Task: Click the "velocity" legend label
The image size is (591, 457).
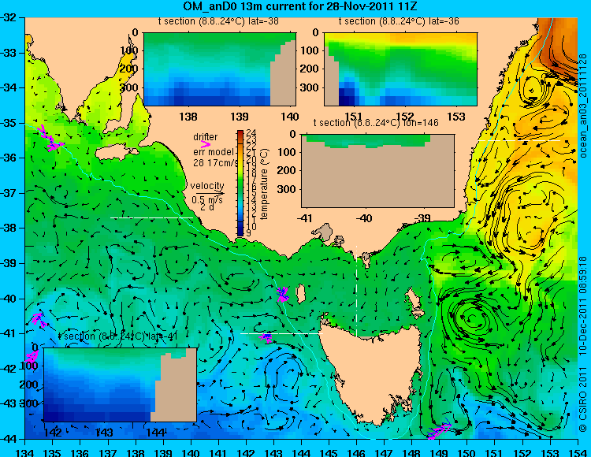Action: click(x=207, y=186)
